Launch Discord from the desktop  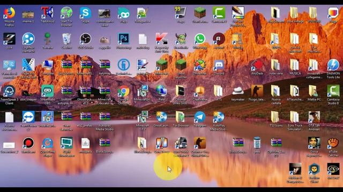coord(219,65)
